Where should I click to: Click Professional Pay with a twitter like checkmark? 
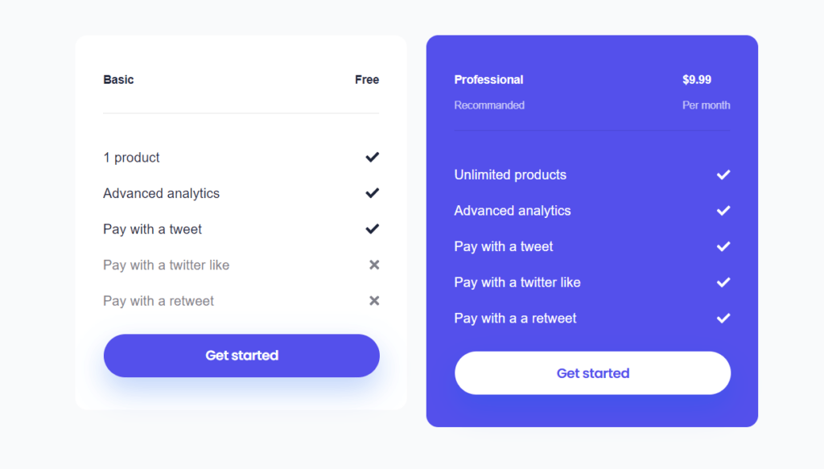[723, 282]
